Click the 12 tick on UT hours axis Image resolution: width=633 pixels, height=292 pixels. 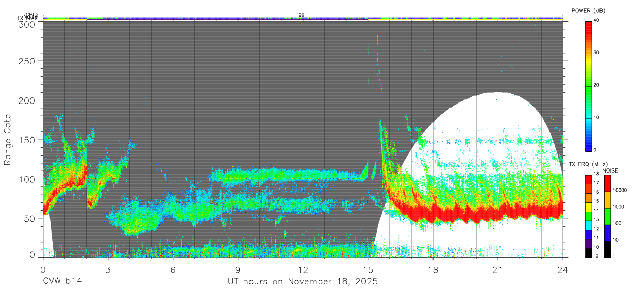[303, 269]
